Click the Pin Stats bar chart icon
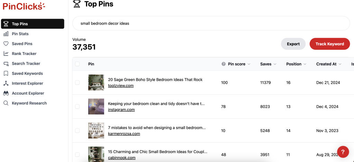Image resolution: width=354 pixels, height=162 pixels. (6, 34)
